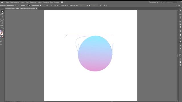Open the Info panel
182x102 pixels.
point(180,31)
